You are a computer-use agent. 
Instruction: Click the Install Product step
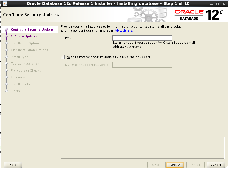[22, 84]
